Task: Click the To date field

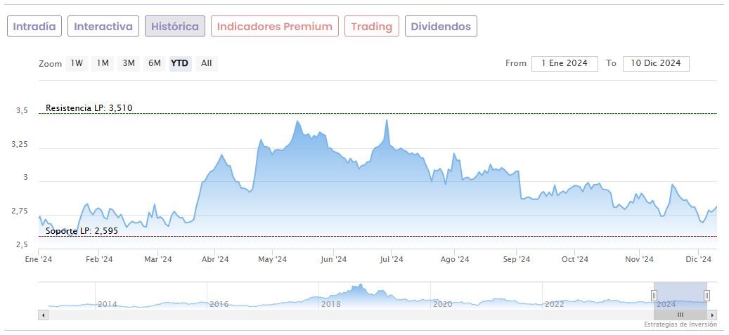Action: tap(655, 63)
